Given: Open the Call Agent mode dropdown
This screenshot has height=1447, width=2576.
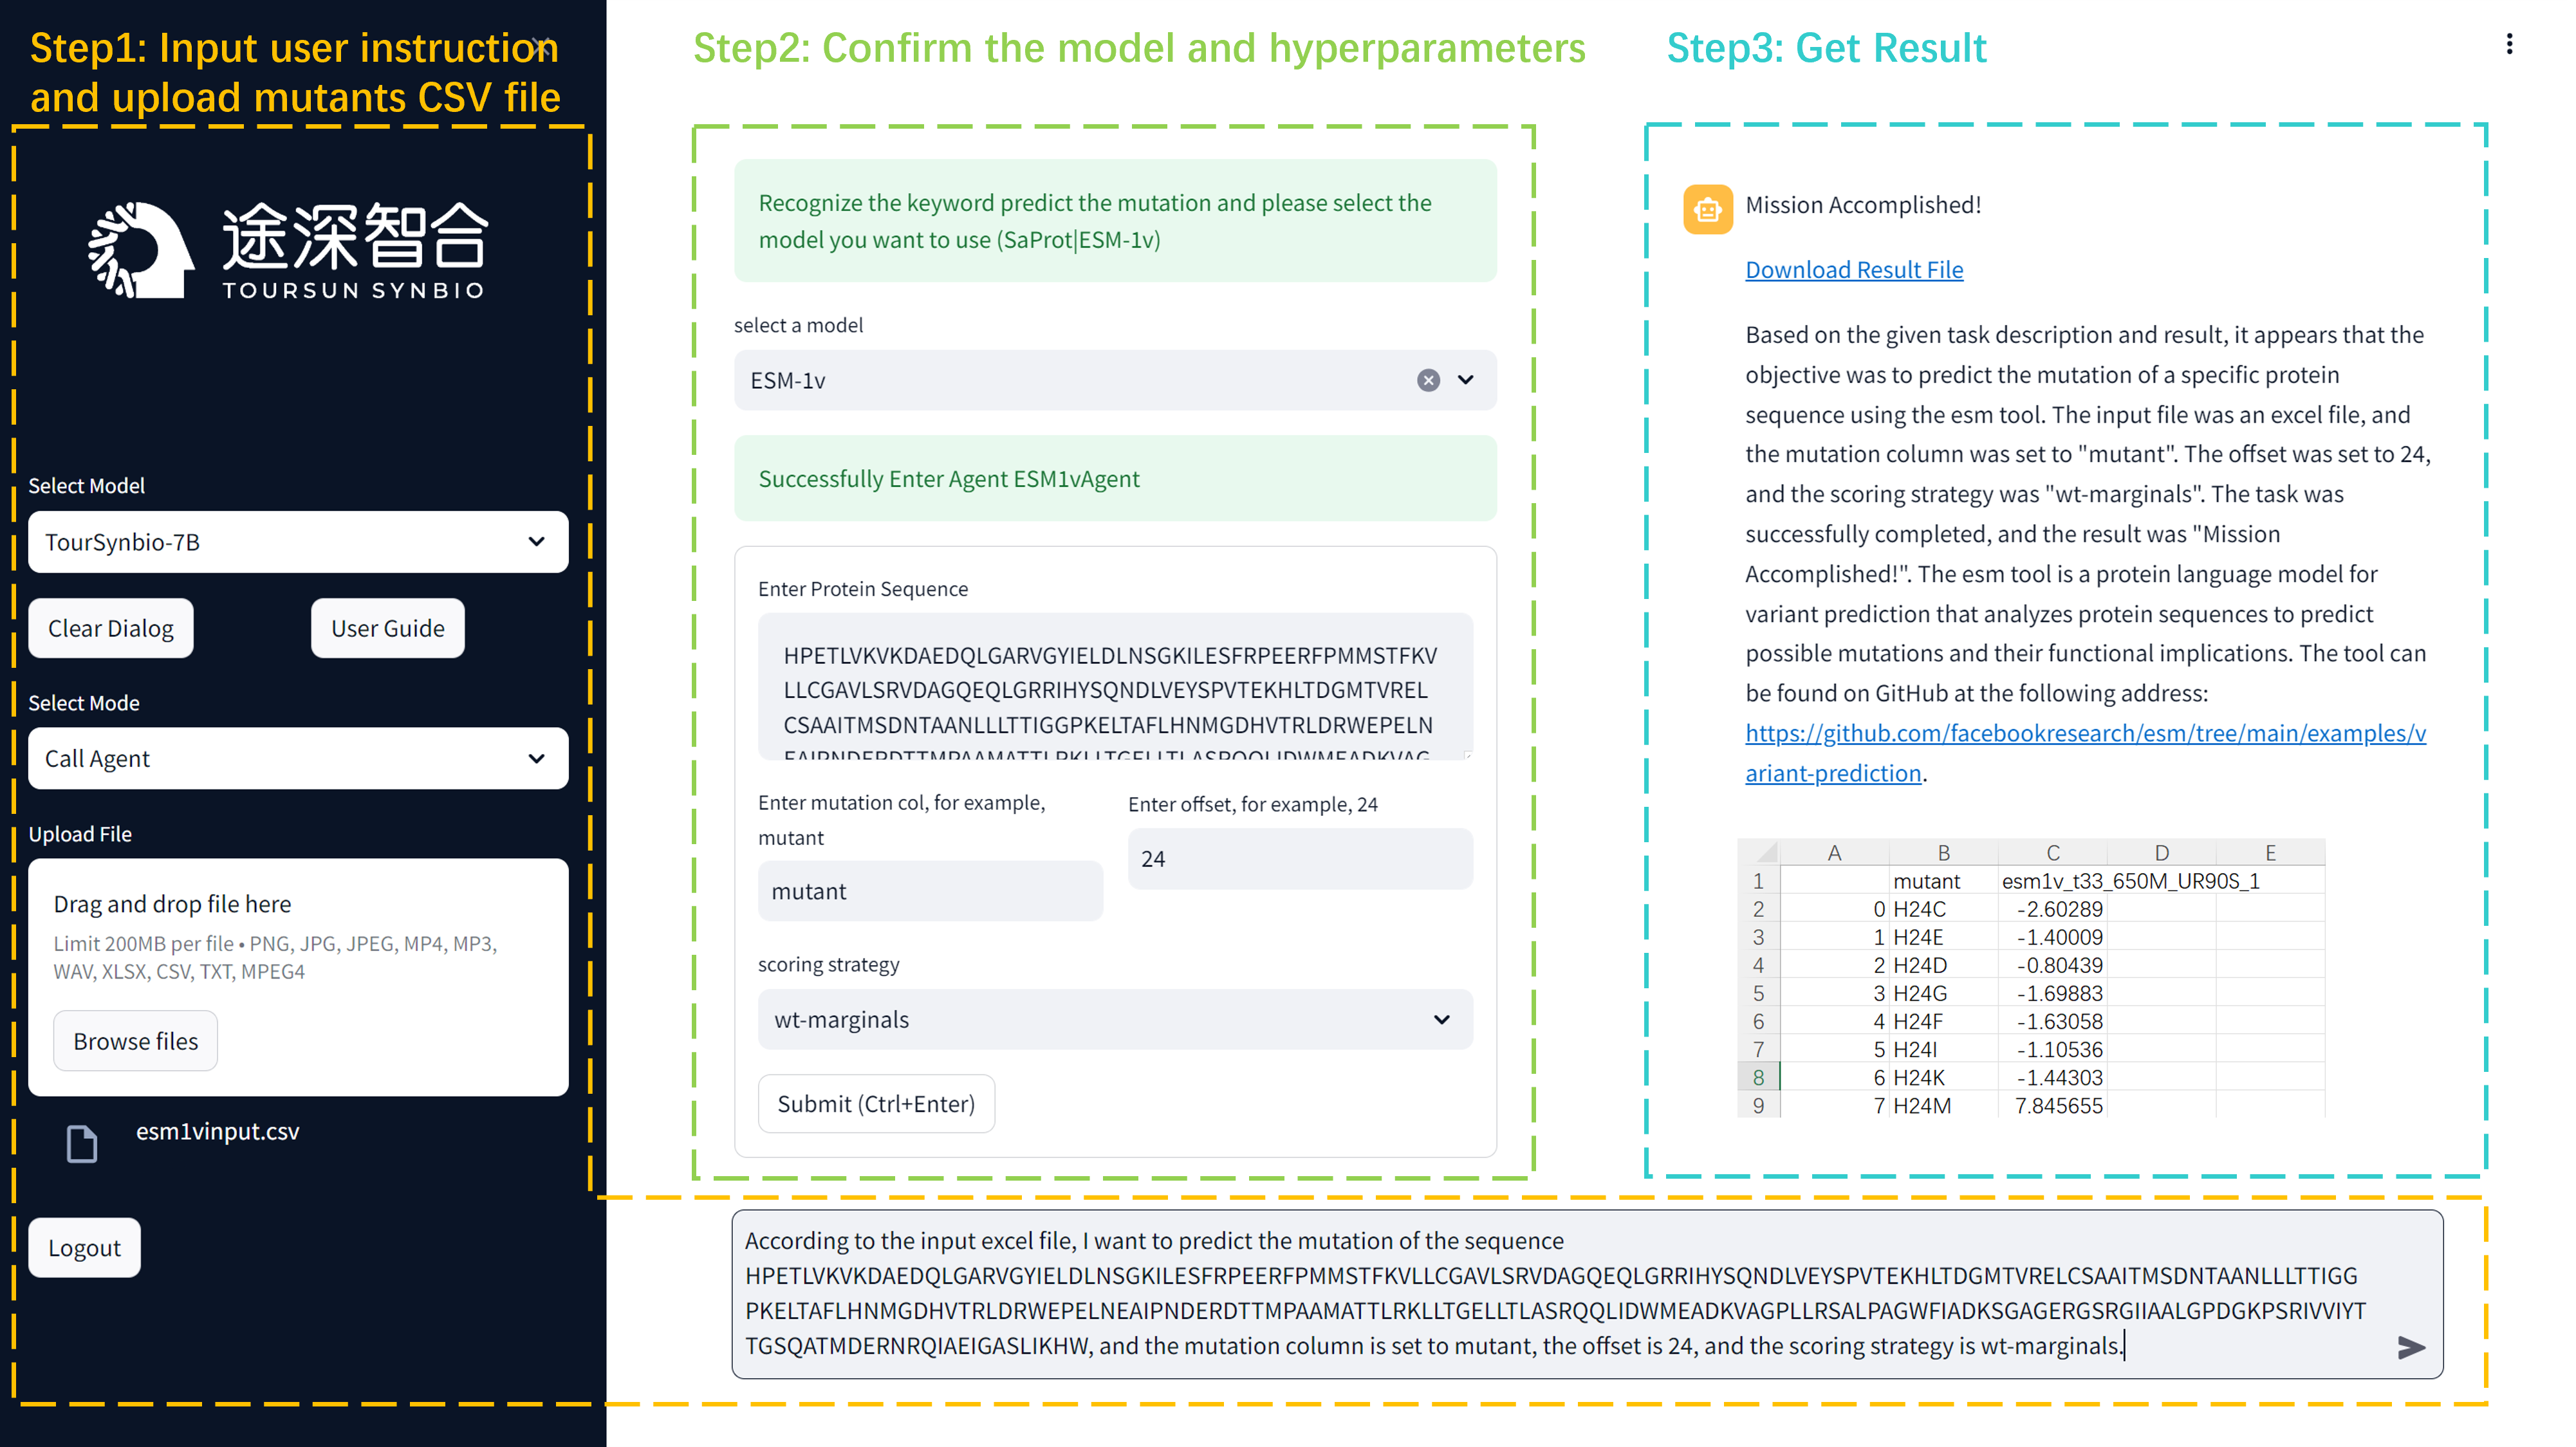Looking at the screenshot, I should pos(298,759).
